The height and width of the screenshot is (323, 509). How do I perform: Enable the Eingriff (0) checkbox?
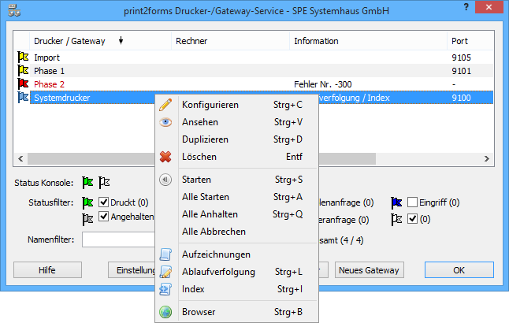coord(413,202)
